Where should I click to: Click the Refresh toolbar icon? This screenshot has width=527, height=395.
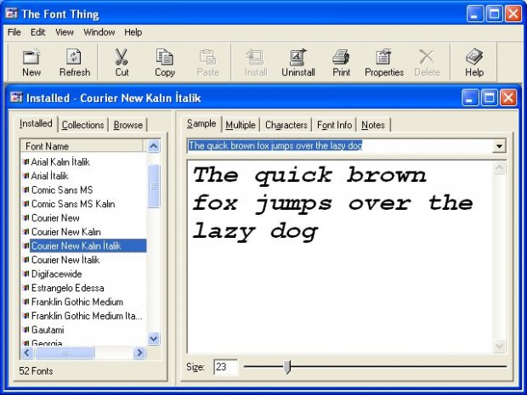pyautogui.click(x=74, y=56)
